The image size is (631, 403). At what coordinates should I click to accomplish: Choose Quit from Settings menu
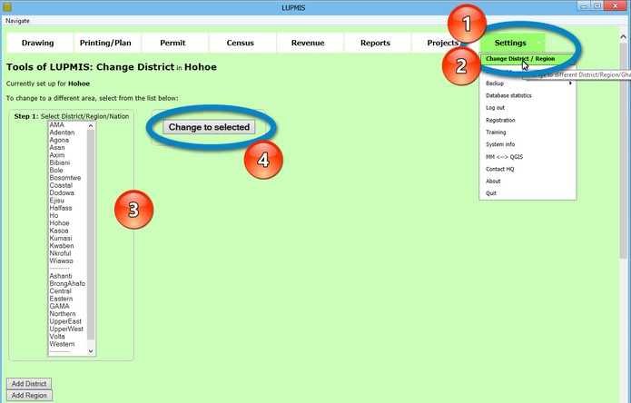click(527, 193)
